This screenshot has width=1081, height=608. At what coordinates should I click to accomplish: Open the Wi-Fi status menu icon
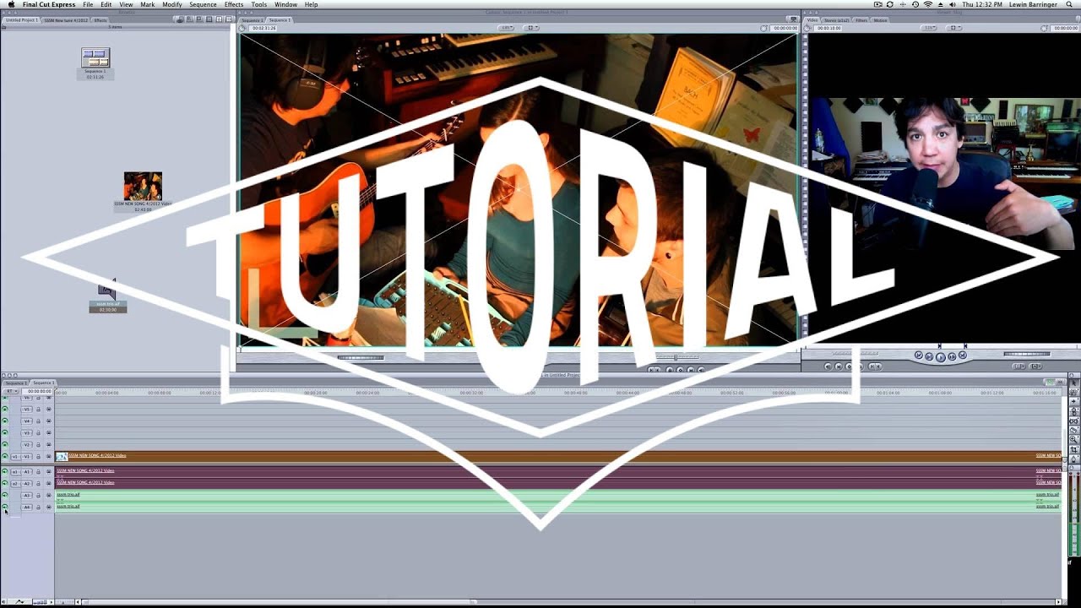tap(928, 4)
